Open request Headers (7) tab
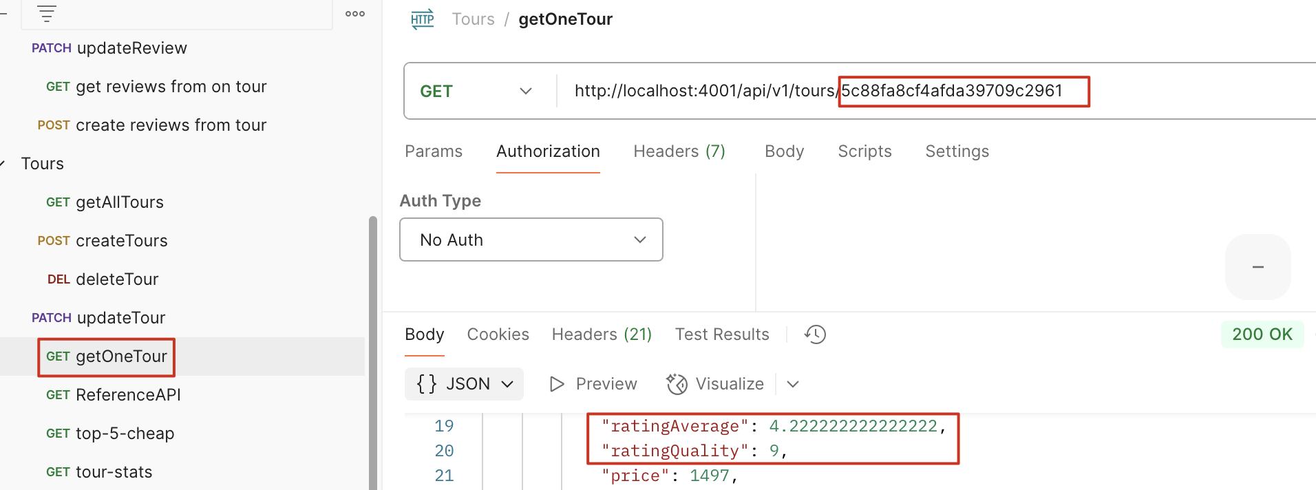 coord(679,151)
